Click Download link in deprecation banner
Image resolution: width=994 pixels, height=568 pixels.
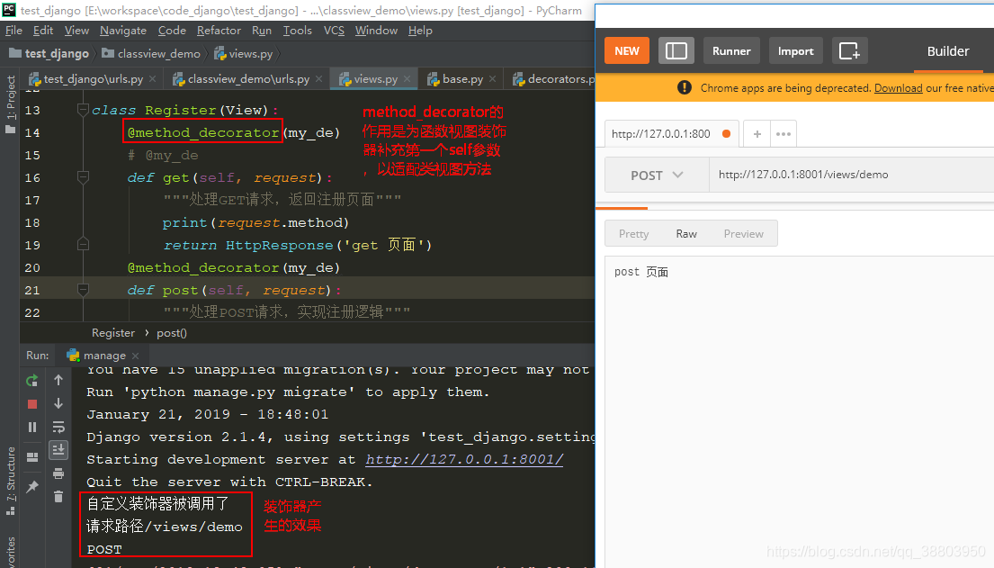[x=899, y=88]
